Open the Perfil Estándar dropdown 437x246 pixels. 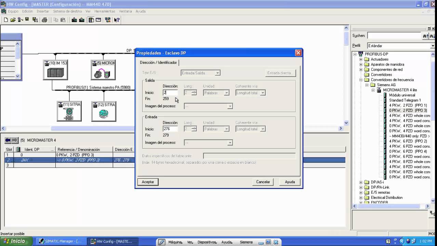pos(433,46)
